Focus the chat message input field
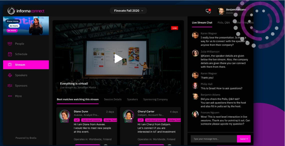Image resolution: width=285 pixels, height=146 pixels. tap(213, 139)
